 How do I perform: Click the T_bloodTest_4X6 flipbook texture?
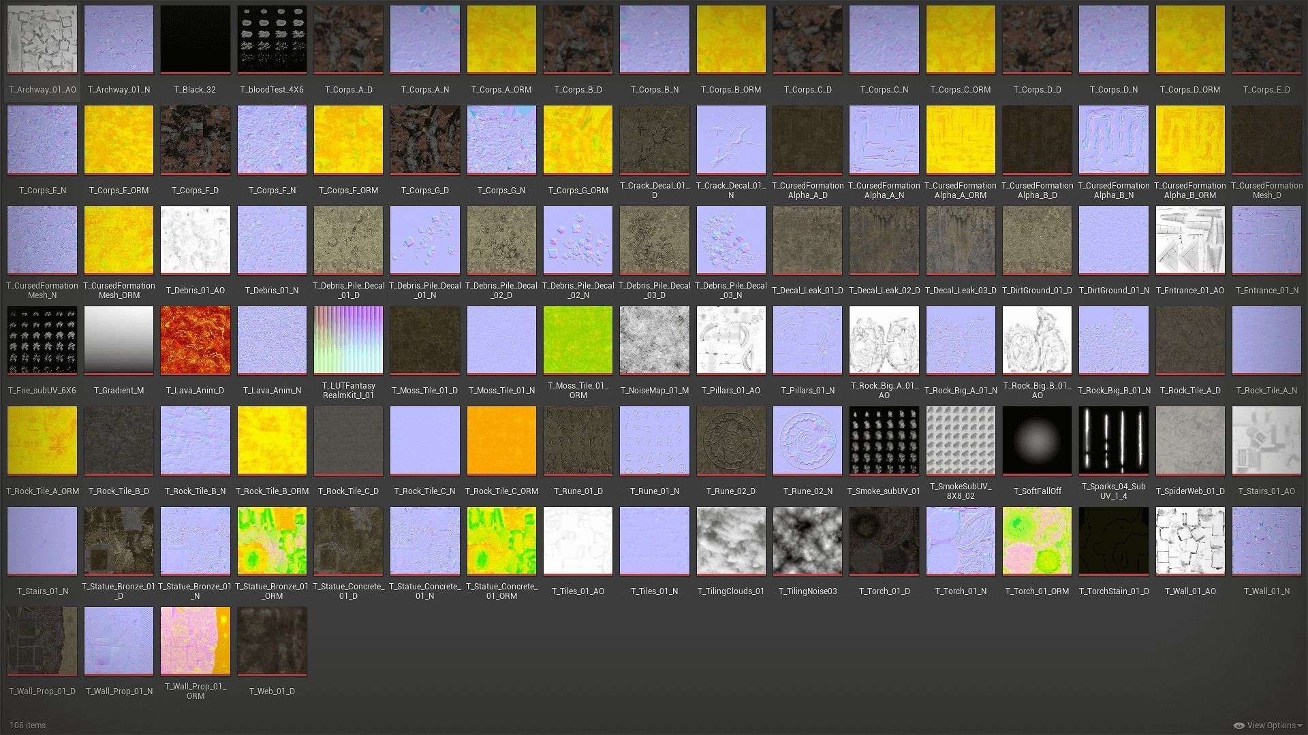click(x=272, y=39)
